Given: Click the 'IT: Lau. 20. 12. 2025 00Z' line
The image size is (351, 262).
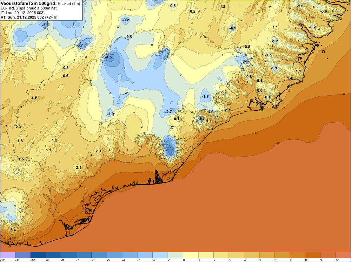Looking at the screenshot, I should 22,13.
